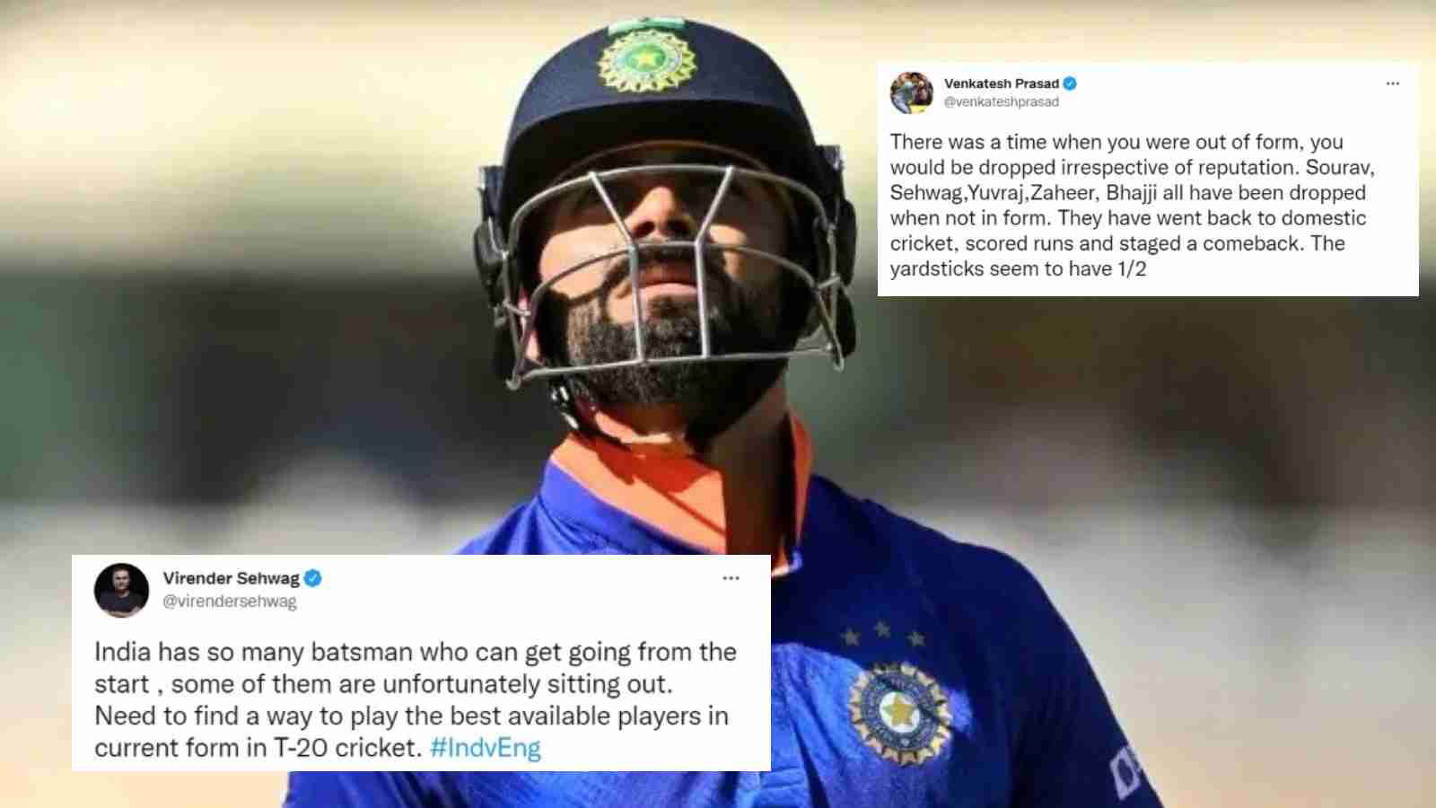Click Venkatesh Prasad's verified badge
The image size is (1436, 808).
1070,83
